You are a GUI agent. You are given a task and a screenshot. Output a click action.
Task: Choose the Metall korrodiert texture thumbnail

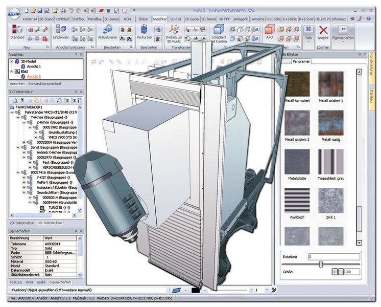pos(297,84)
